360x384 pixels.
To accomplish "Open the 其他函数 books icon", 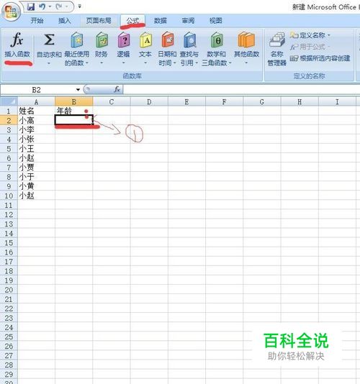I will point(246,40).
